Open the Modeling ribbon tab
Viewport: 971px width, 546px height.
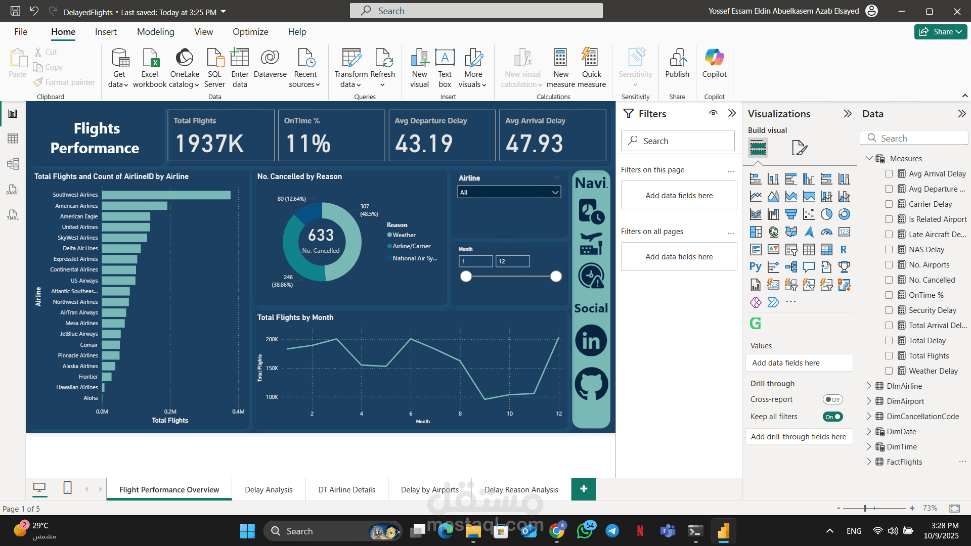(155, 31)
